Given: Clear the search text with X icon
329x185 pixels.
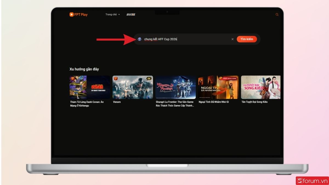Looking at the screenshot, I should [x=232, y=39].
